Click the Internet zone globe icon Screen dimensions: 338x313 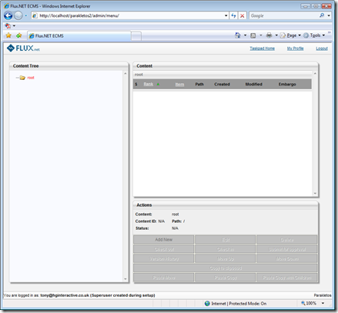[x=207, y=304]
